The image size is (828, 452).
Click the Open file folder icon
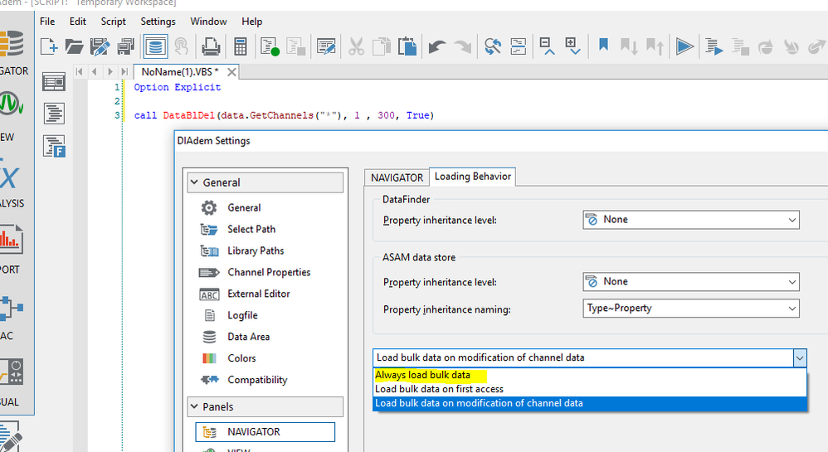(75, 46)
